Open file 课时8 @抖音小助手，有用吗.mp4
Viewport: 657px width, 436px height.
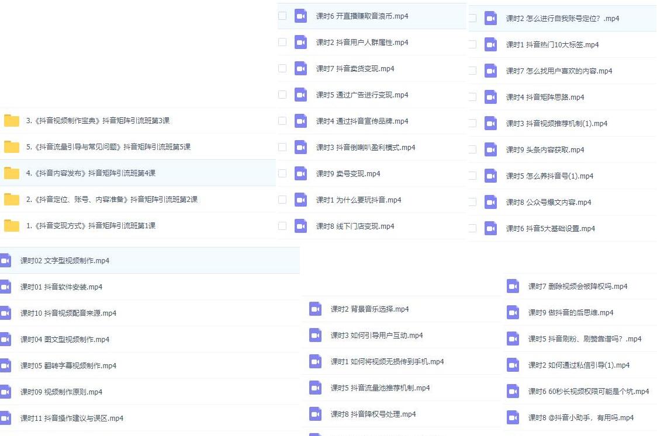(581, 417)
